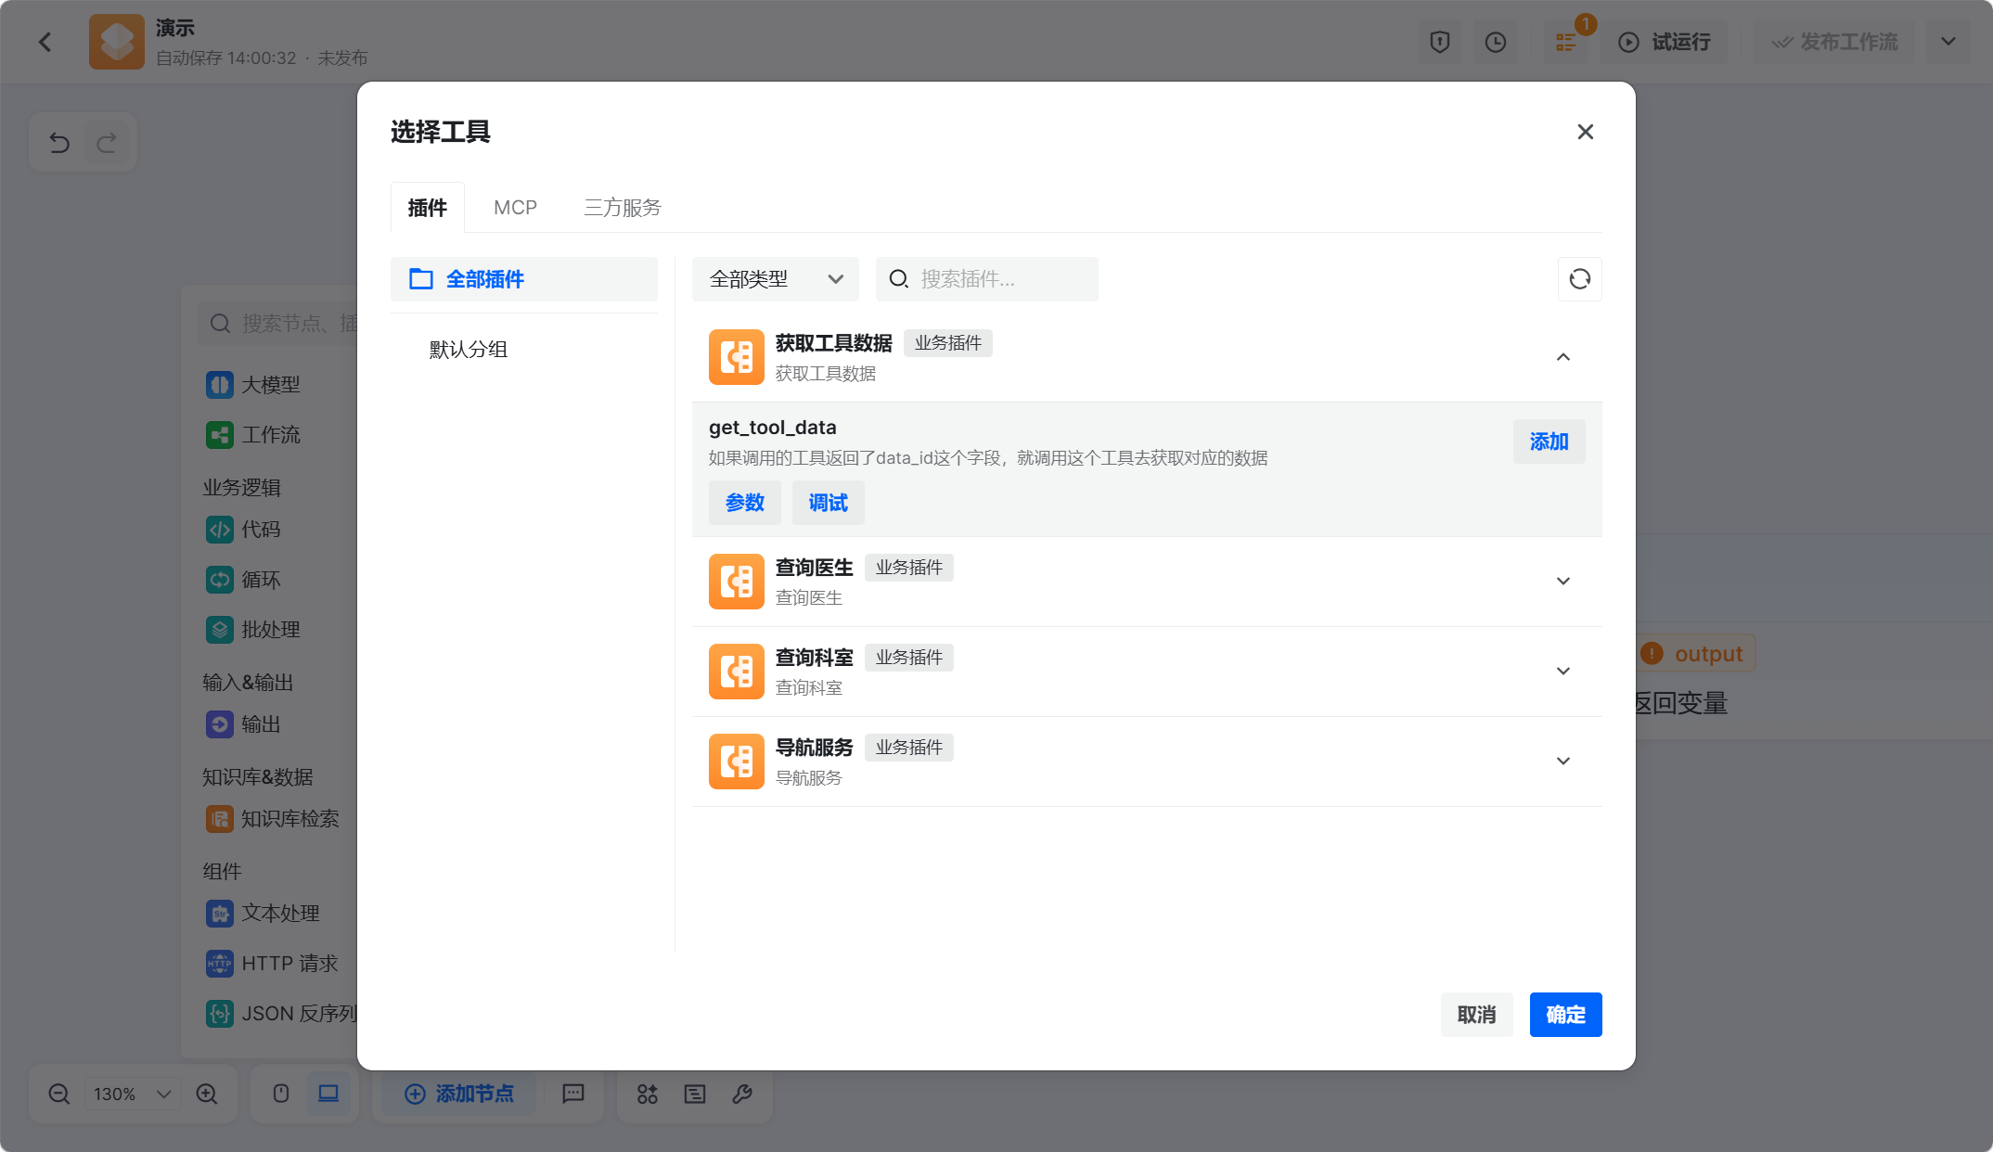The width and height of the screenshot is (1993, 1152).
Task: Select 全部插件 folder
Action: point(523,279)
